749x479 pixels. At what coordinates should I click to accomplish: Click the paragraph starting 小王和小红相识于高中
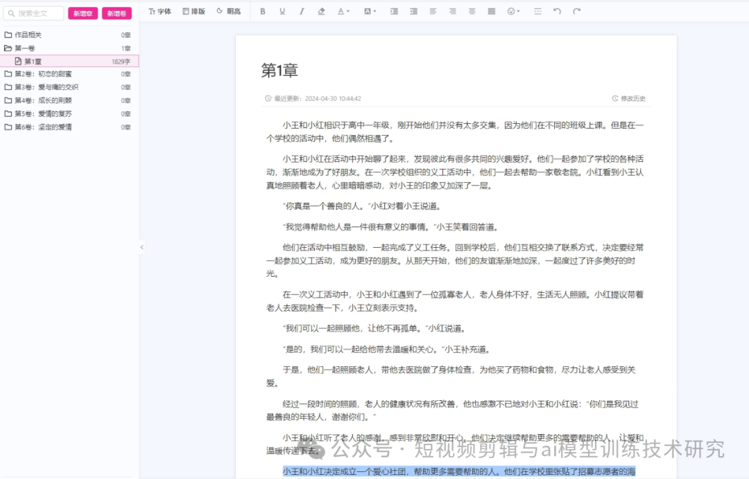click(x=455, y=132)
